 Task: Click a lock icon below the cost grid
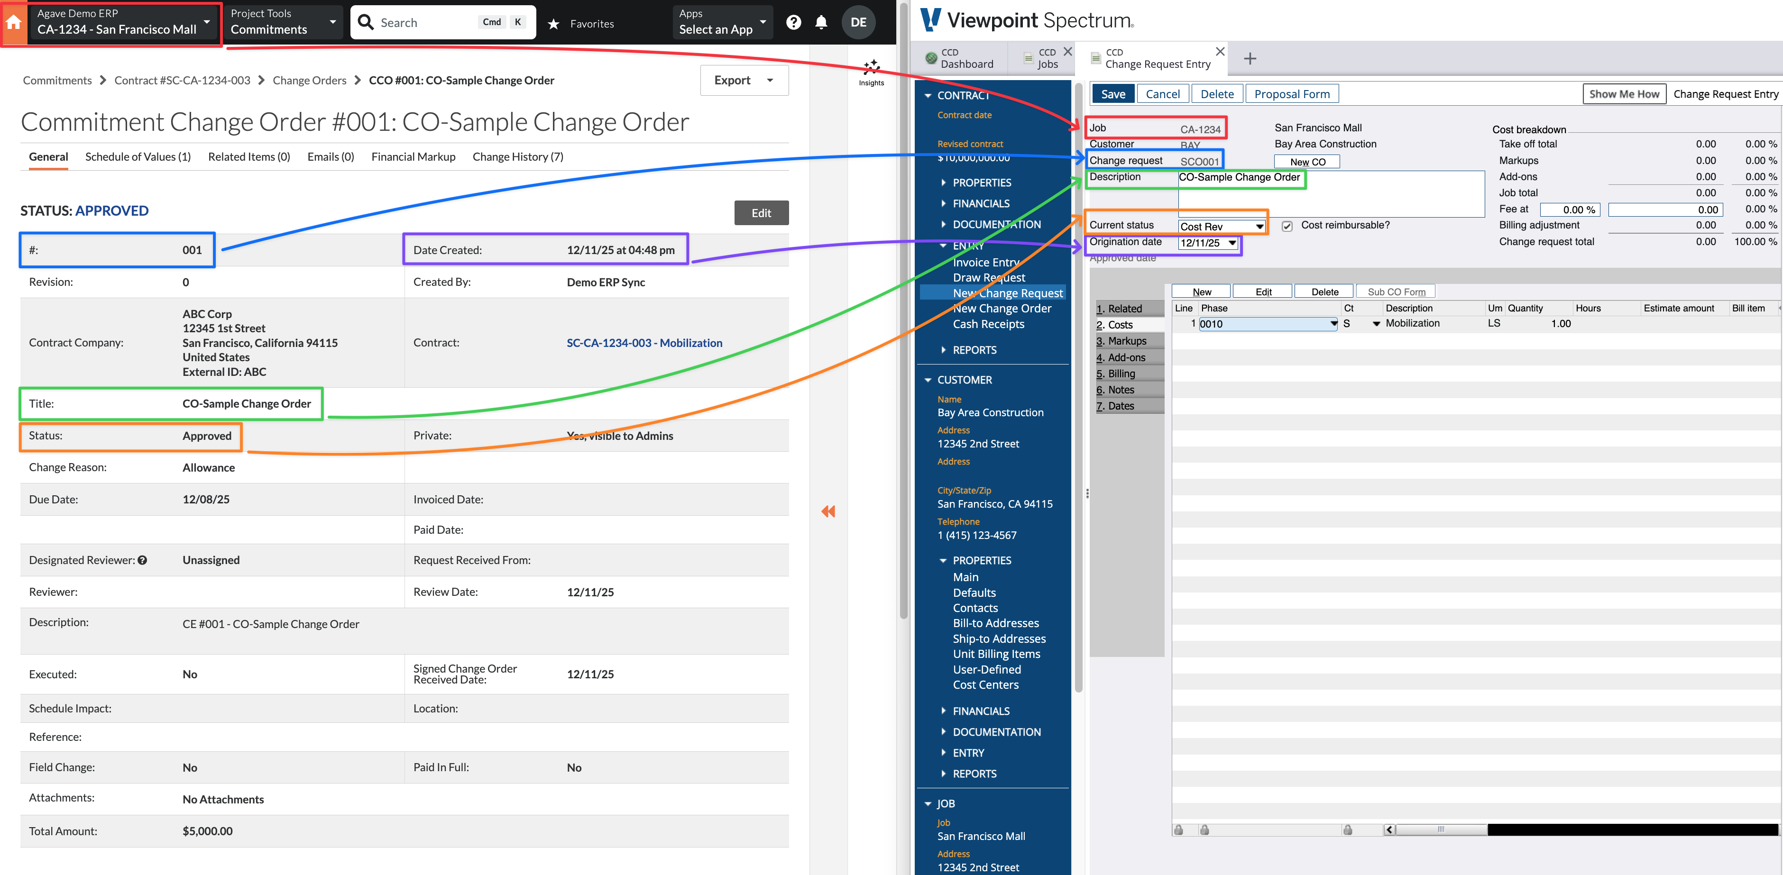tap(1179, 829)
